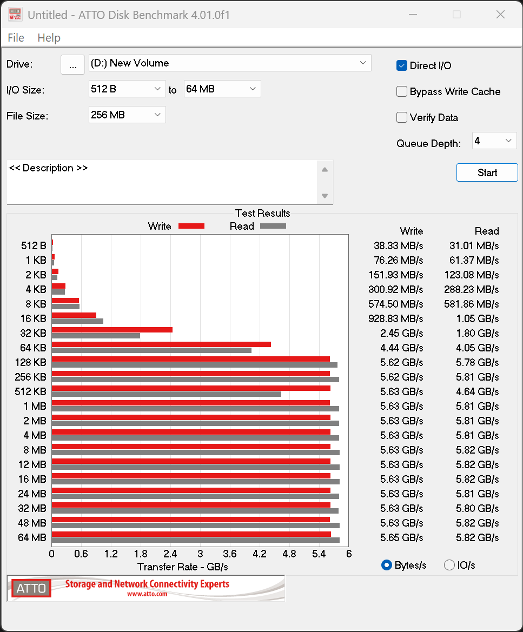Image resolution: width=523 pixels, height=632 pixels.
Task: Enable the Verify Data checkbox
Action: tap(402, 117)
